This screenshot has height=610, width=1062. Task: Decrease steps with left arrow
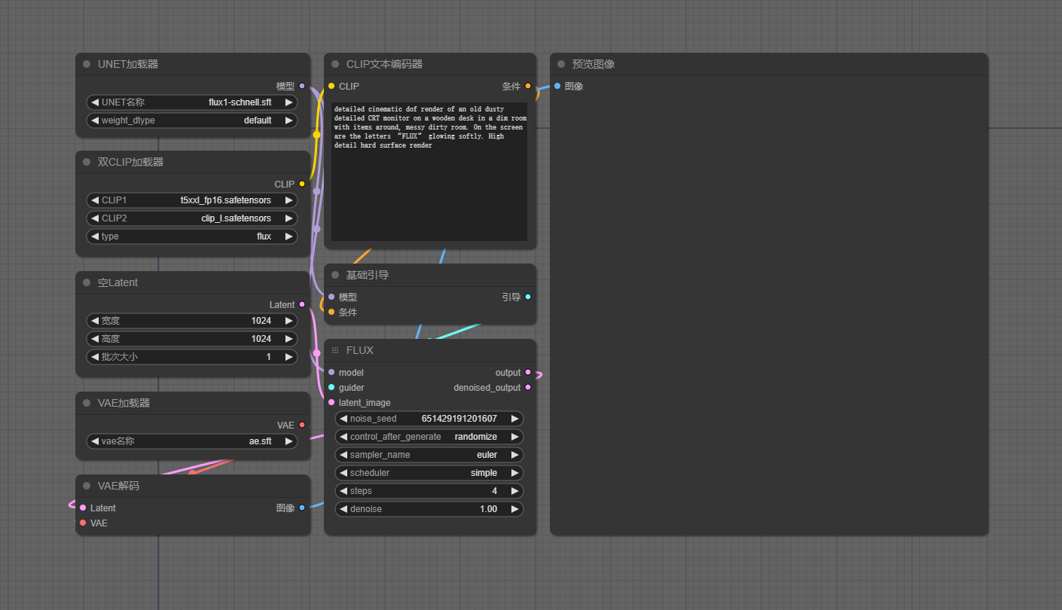coord(343,491)
